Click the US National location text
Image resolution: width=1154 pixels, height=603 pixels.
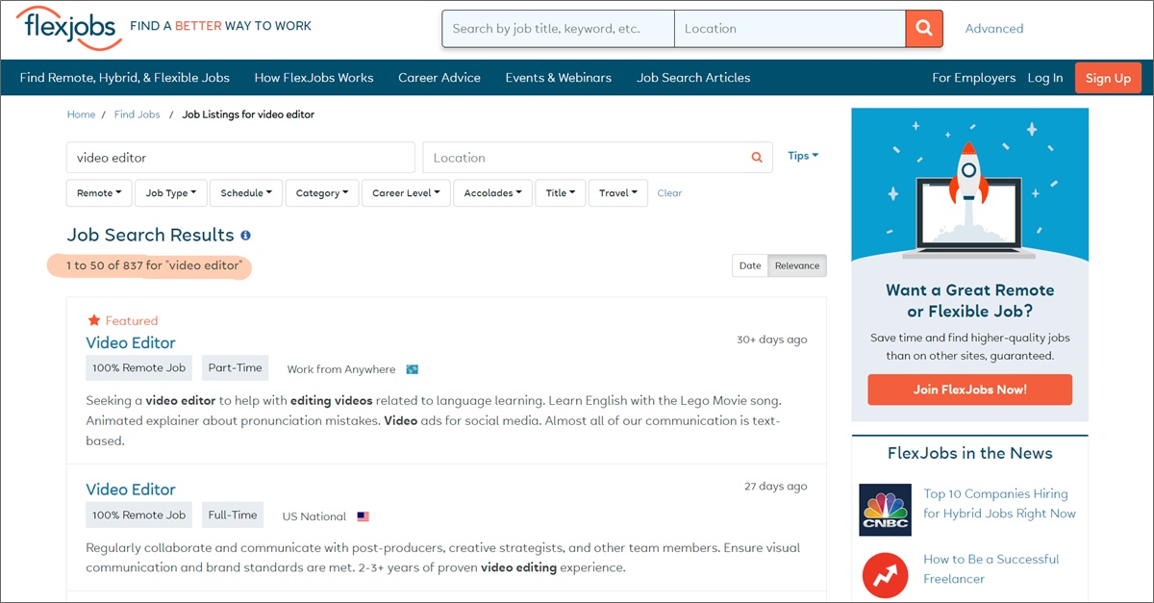(314, 516)
